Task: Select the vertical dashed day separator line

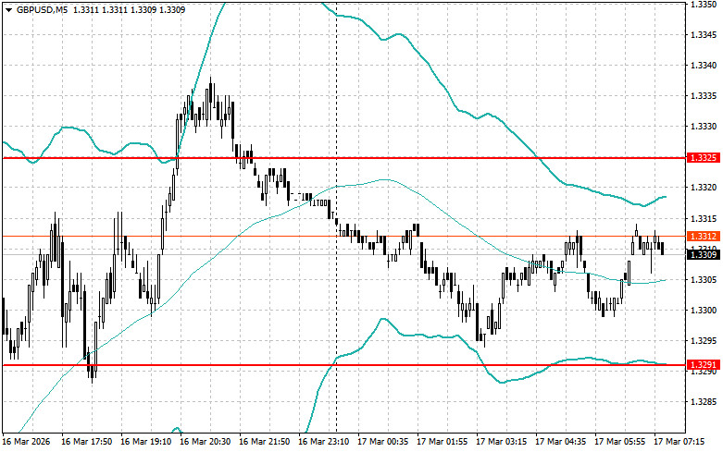Action: pyautogui.click(x=337, y=216)
